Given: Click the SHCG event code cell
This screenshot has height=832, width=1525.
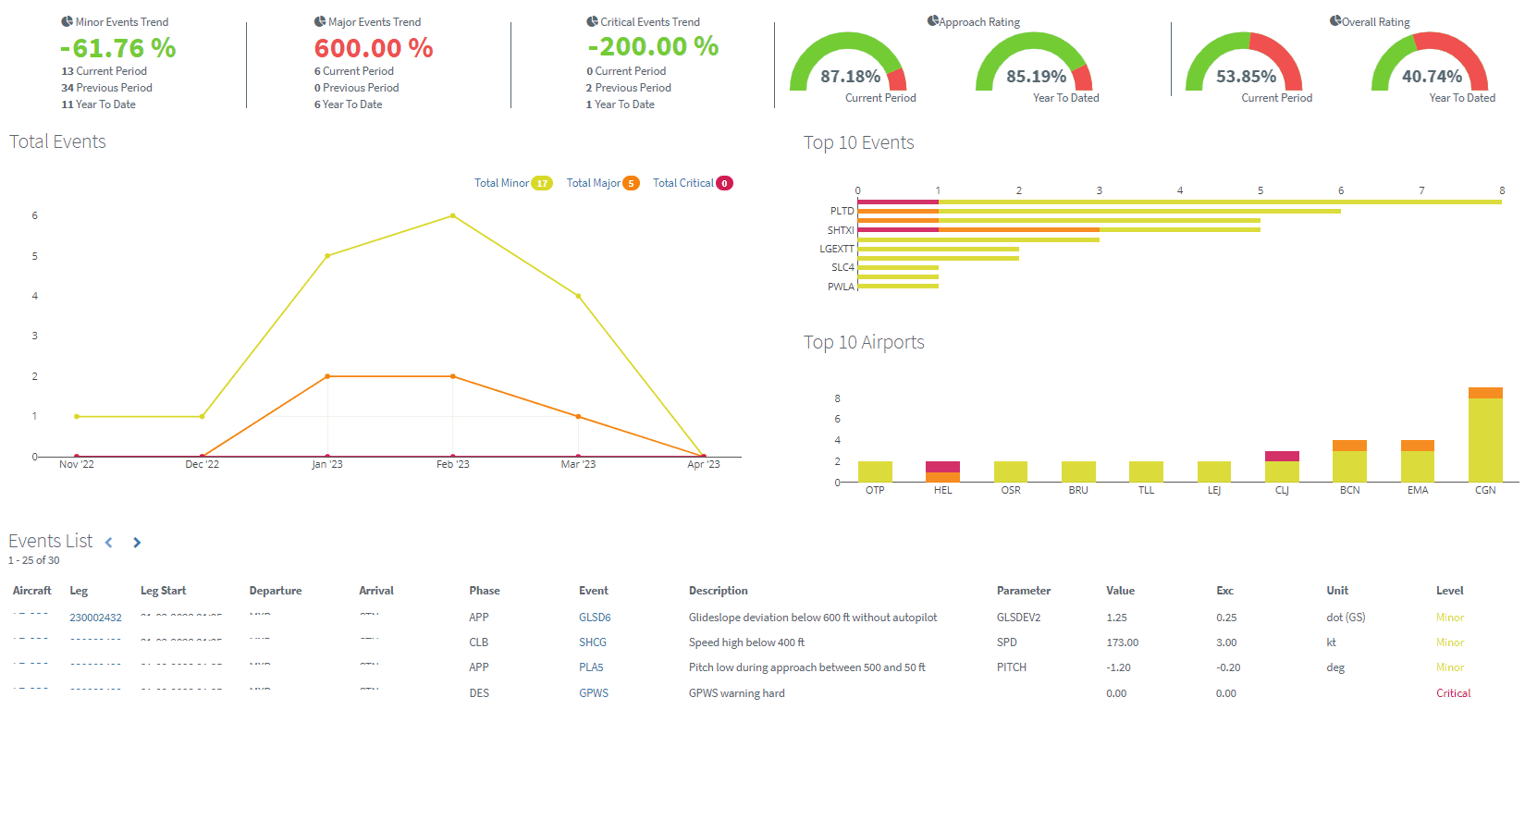Looking at the screenshot, I should tap(593, 642).
